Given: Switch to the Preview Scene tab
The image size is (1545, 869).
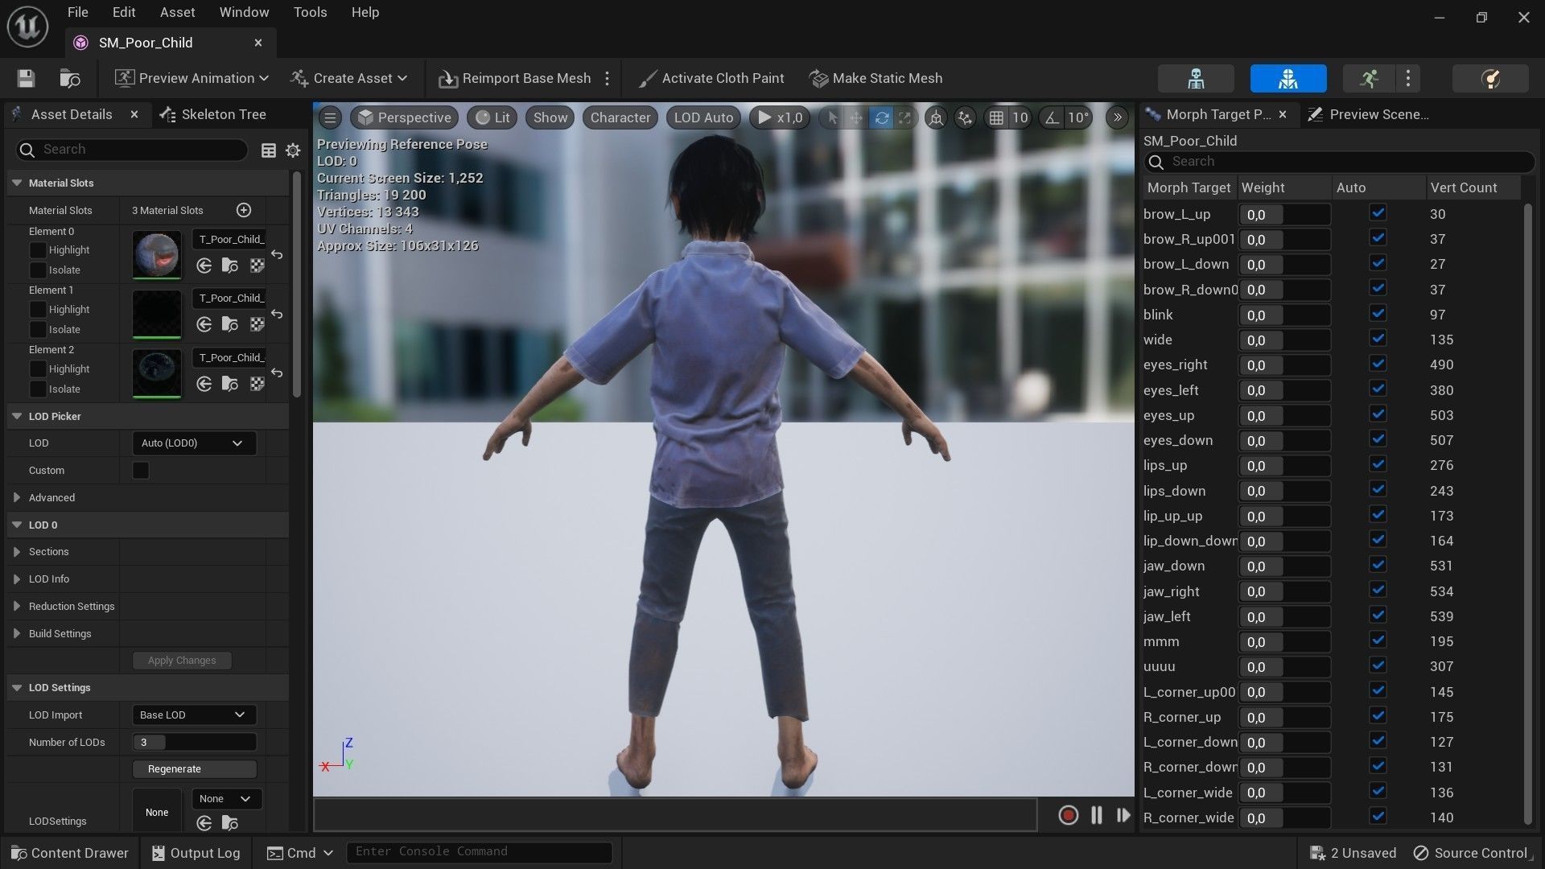Looking at the screenshot, I should (1368, 114).
